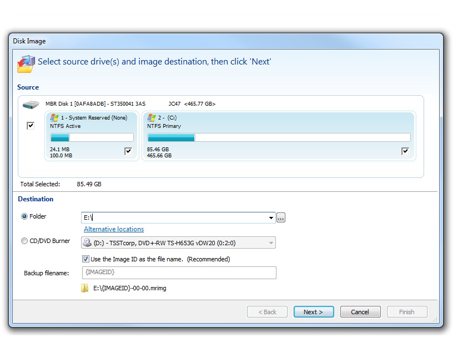This screenshot has width=453, height=337.
Task: Click the '1 - System Reserved (None)' title
Action: [94, 117]
